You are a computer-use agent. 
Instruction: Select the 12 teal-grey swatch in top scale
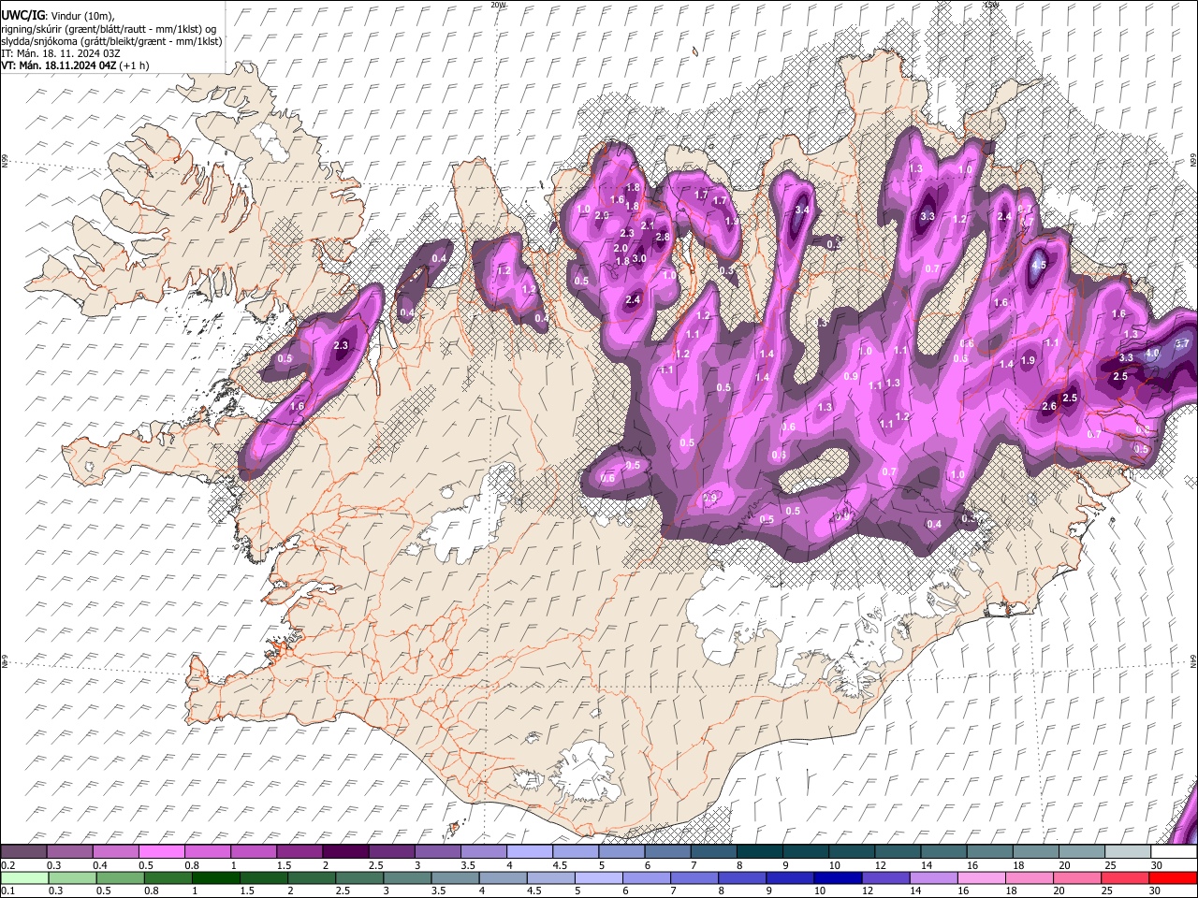898,852
